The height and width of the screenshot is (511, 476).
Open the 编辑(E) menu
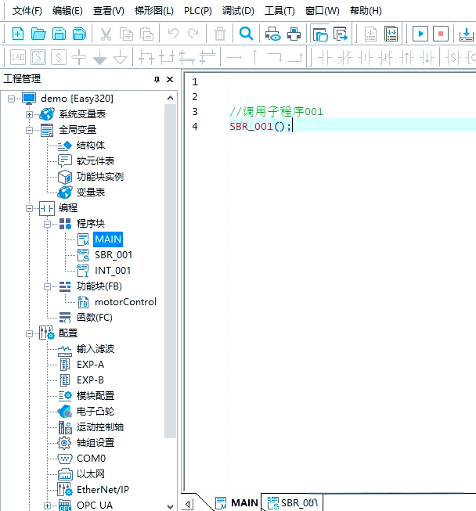pyautogui.click(x=67, y=11)
